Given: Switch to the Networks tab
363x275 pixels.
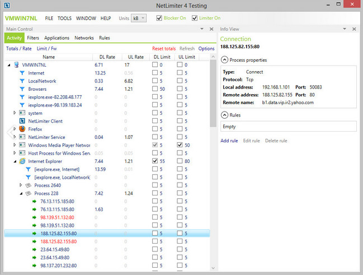Looking at the screenshot, I should tap(84, 38).
